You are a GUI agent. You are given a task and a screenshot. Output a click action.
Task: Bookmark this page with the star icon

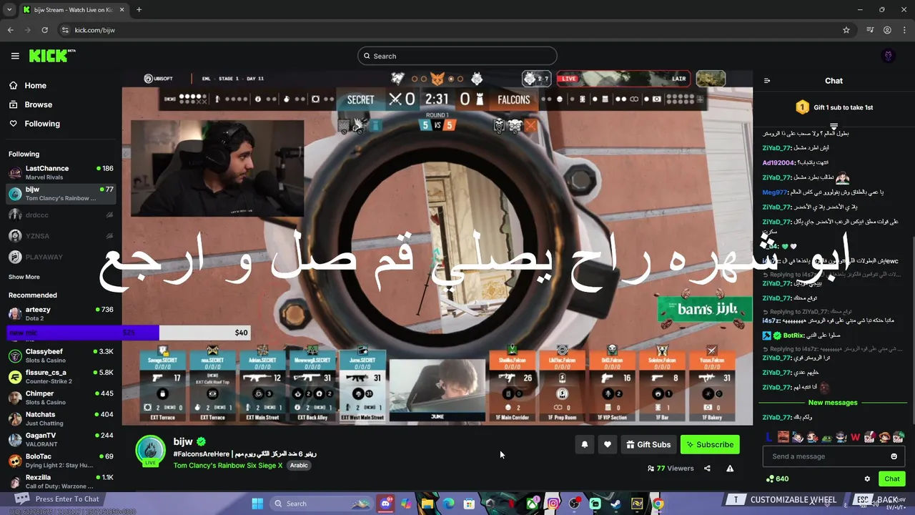846,30
